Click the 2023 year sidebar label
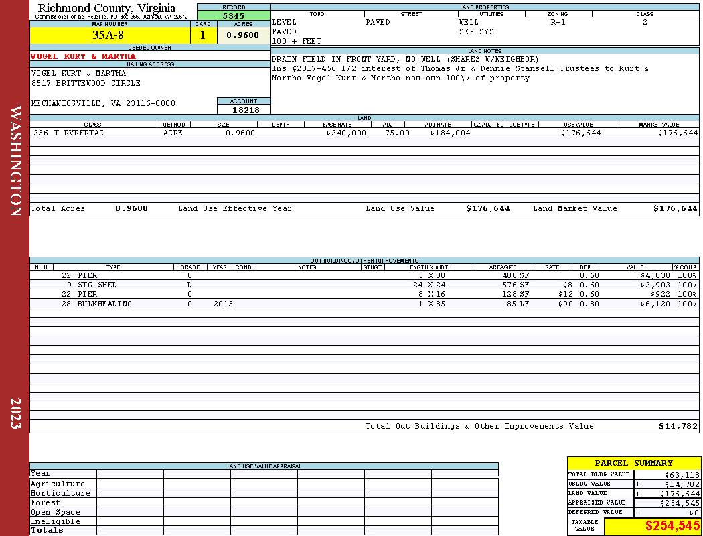 pos(15,413)
